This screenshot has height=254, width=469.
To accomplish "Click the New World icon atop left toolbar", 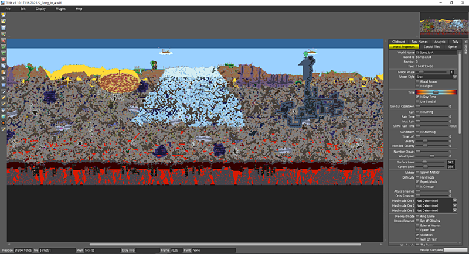I will click(4, 15).
